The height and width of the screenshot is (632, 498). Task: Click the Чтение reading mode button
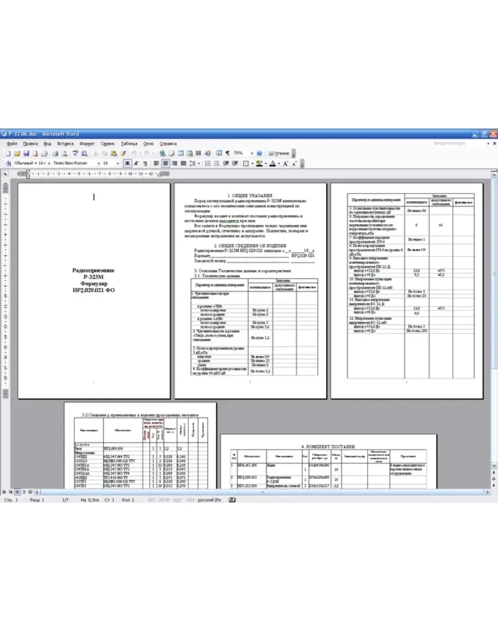[278, 154]
